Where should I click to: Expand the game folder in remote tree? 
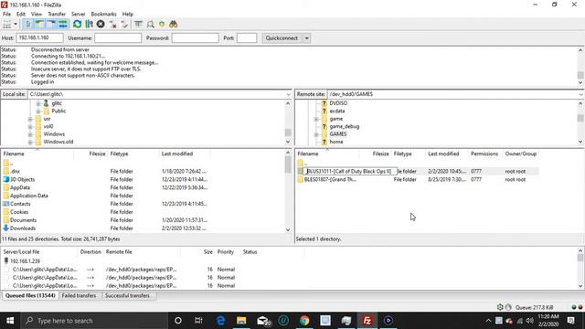tap(316, 119)
